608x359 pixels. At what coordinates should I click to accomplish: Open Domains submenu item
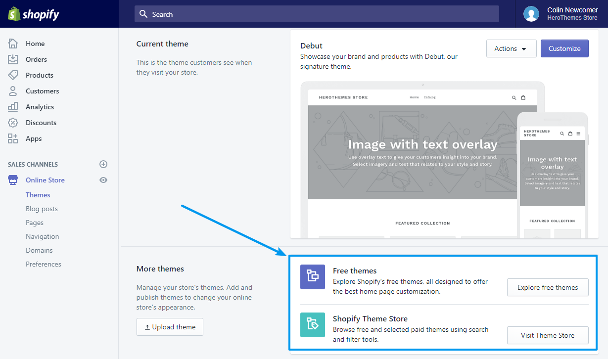[39, 250]
